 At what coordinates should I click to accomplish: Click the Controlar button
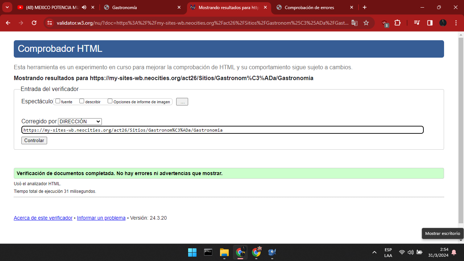[x=34, y=140]
